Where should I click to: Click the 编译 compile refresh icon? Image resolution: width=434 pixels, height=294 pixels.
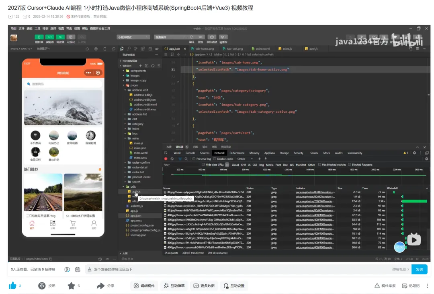click(x=192, y=37)
